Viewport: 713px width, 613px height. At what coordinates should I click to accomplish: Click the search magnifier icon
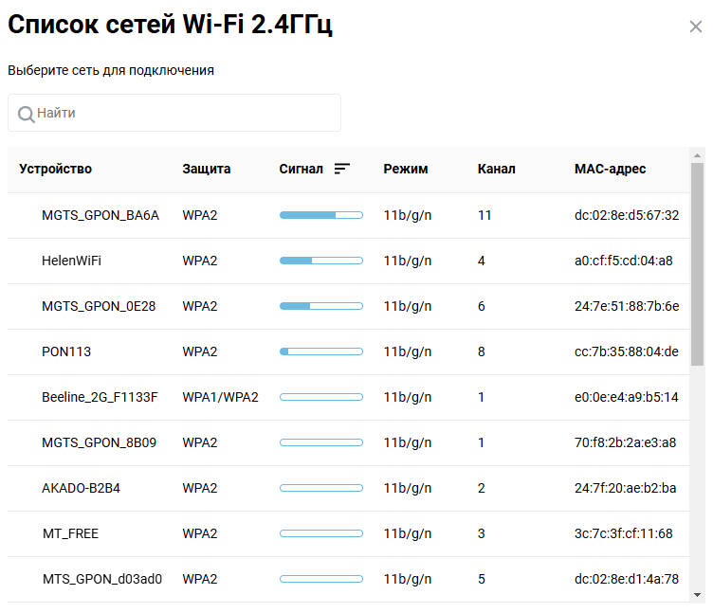coord(26,114)
